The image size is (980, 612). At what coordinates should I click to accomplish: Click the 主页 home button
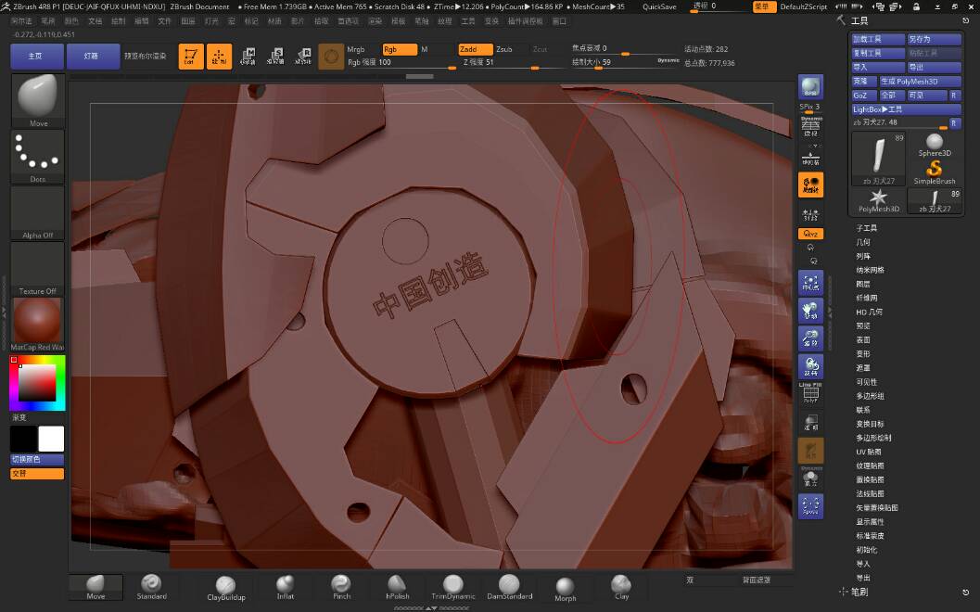click(37, 57)
